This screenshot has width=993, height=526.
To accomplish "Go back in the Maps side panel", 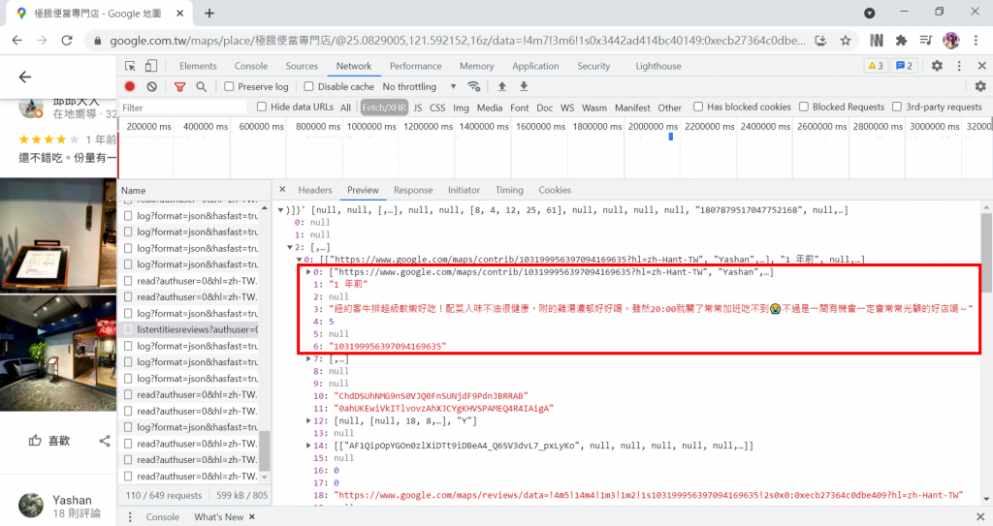I will (24, 77).
